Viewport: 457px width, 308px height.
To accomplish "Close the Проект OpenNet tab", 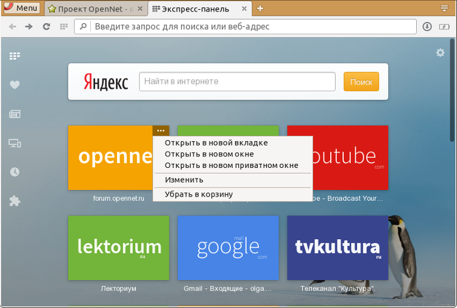I will (140, 9).
